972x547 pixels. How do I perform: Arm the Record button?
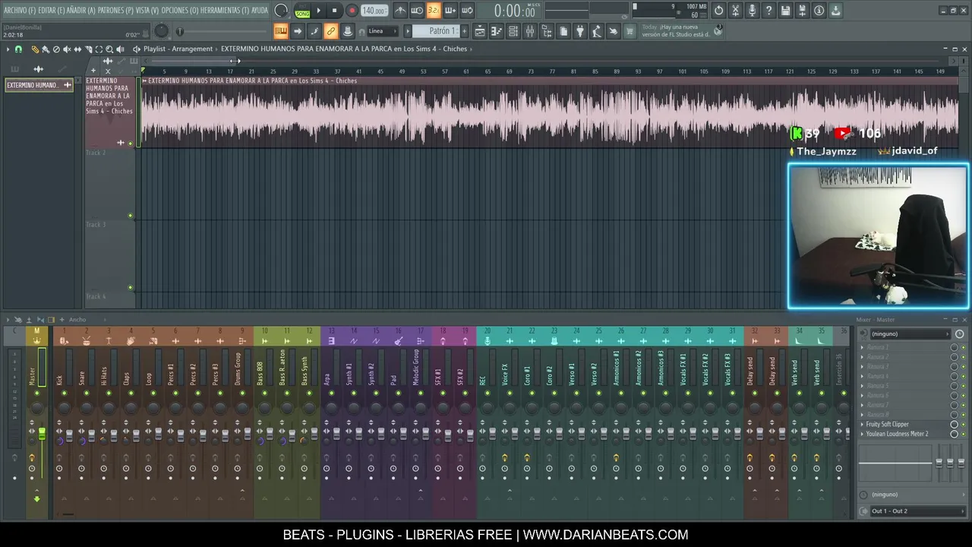352,11
